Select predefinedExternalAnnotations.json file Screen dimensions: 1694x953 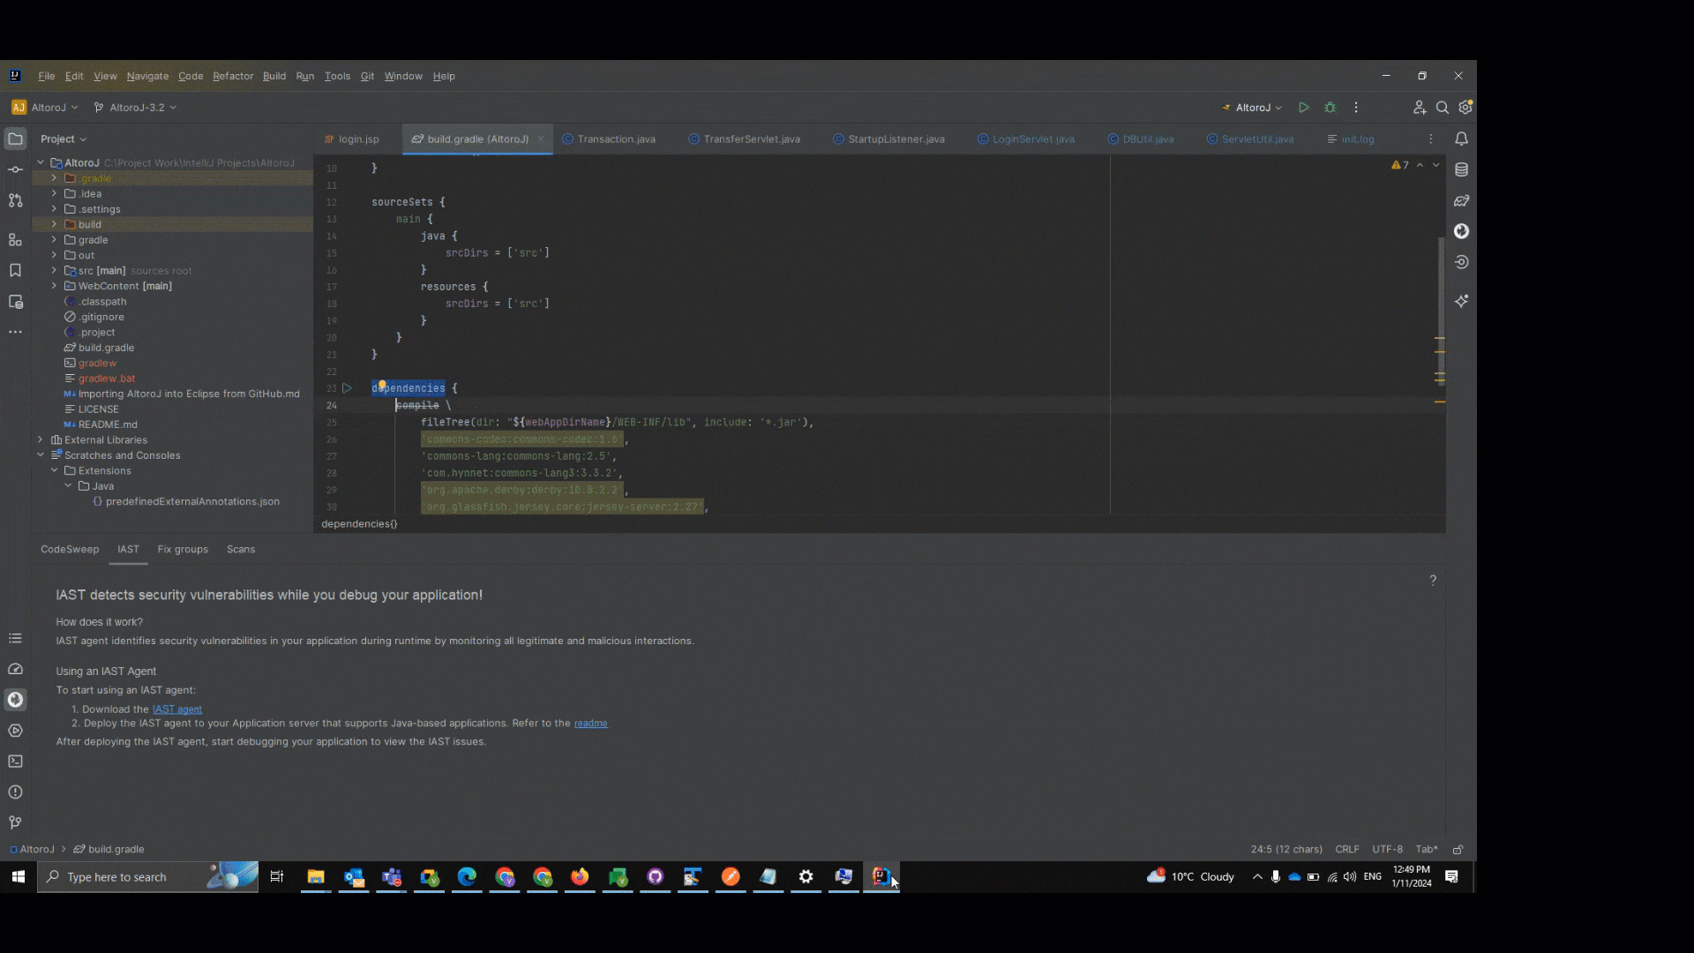pos(186,502)
